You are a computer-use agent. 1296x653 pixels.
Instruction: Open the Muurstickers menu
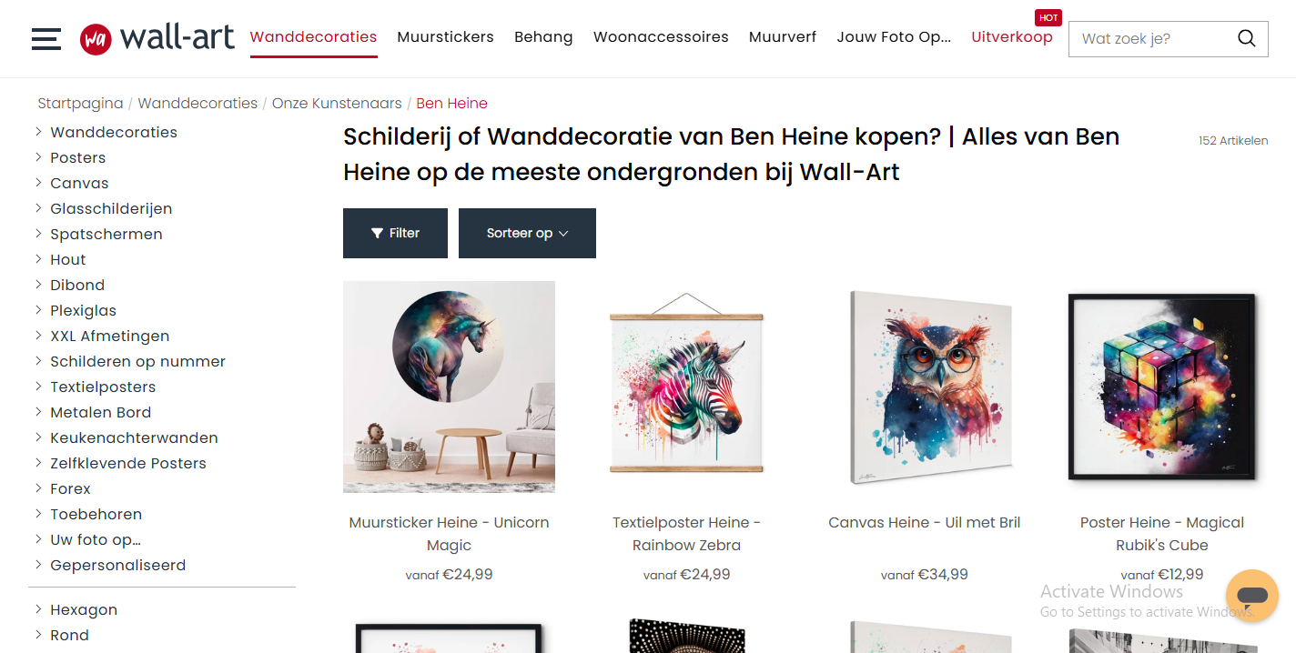coord(445,37)
